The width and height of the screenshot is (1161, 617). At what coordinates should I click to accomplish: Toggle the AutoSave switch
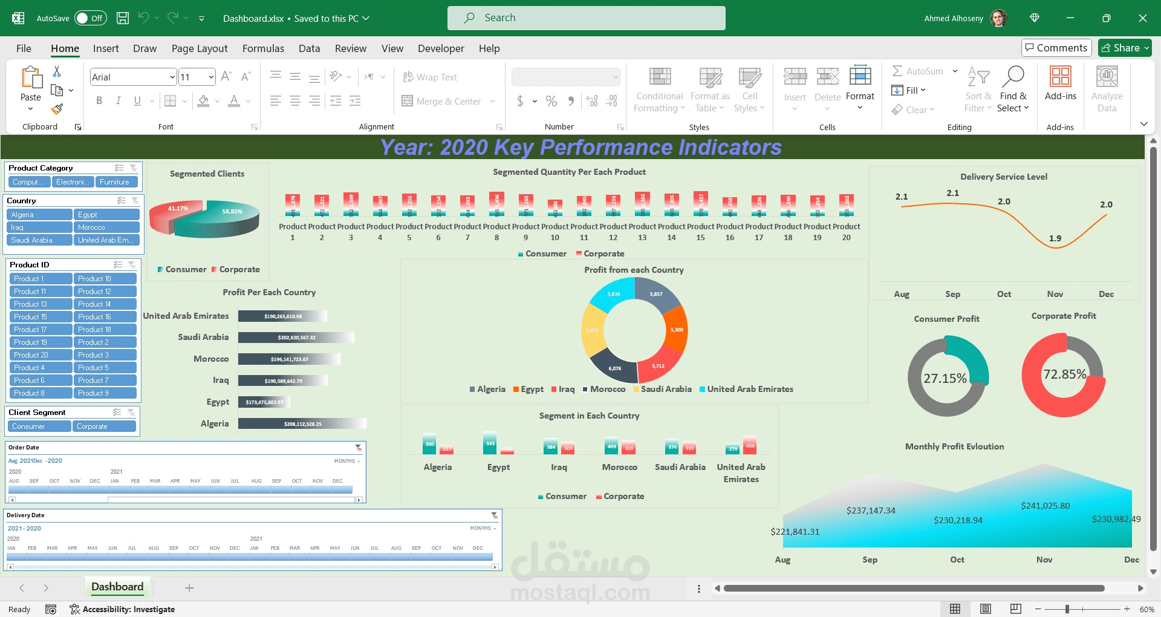coord(90,18)
